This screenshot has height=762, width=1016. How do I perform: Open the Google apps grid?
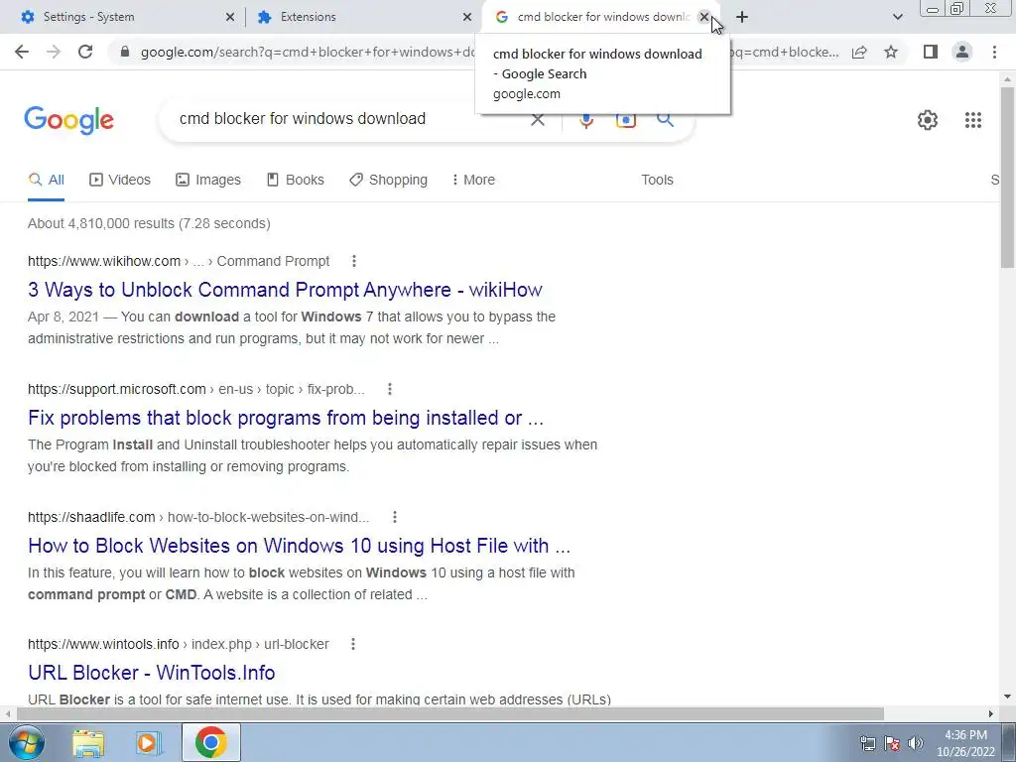click(x=973, y=120)
